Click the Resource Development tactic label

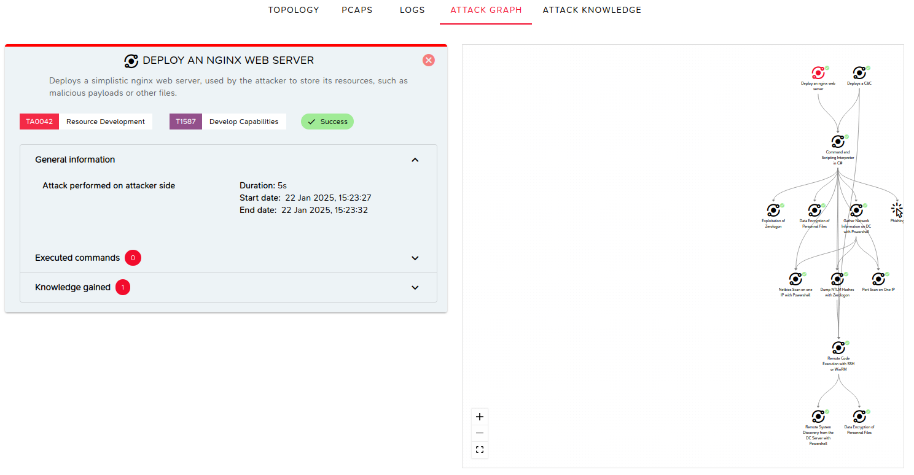106,122
